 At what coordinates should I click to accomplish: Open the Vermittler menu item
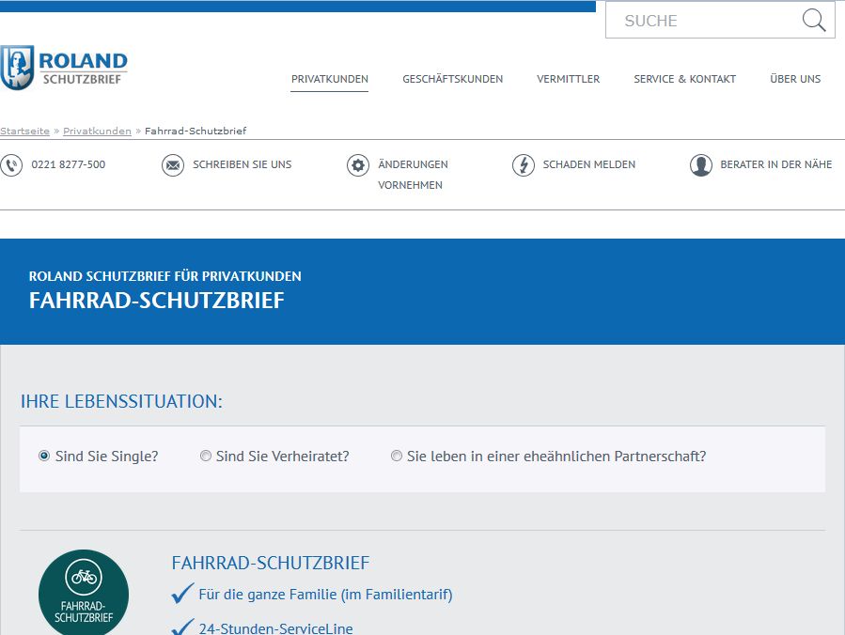coord(568,79)
